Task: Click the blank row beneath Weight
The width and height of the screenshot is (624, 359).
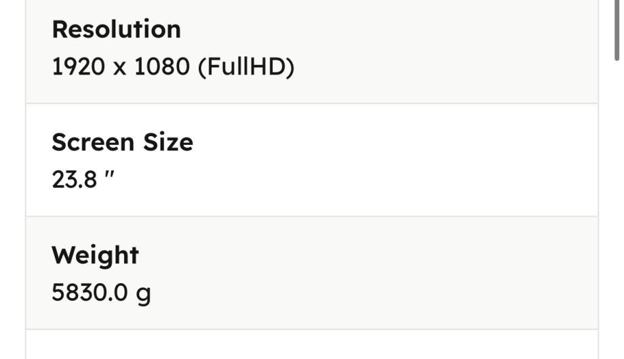Action: pyautogui.click(x=312, y=345)
